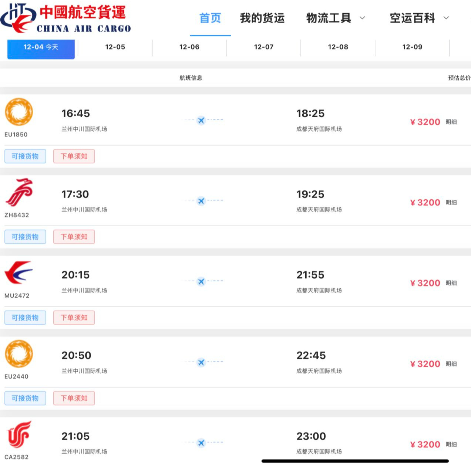Click the EU1850 Chengdu Airlines logo
Screen dimensions: 471x467
point(19,112)
